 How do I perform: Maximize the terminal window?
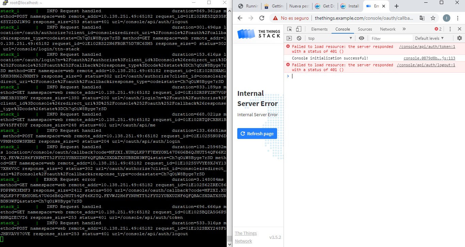point(209,2)
